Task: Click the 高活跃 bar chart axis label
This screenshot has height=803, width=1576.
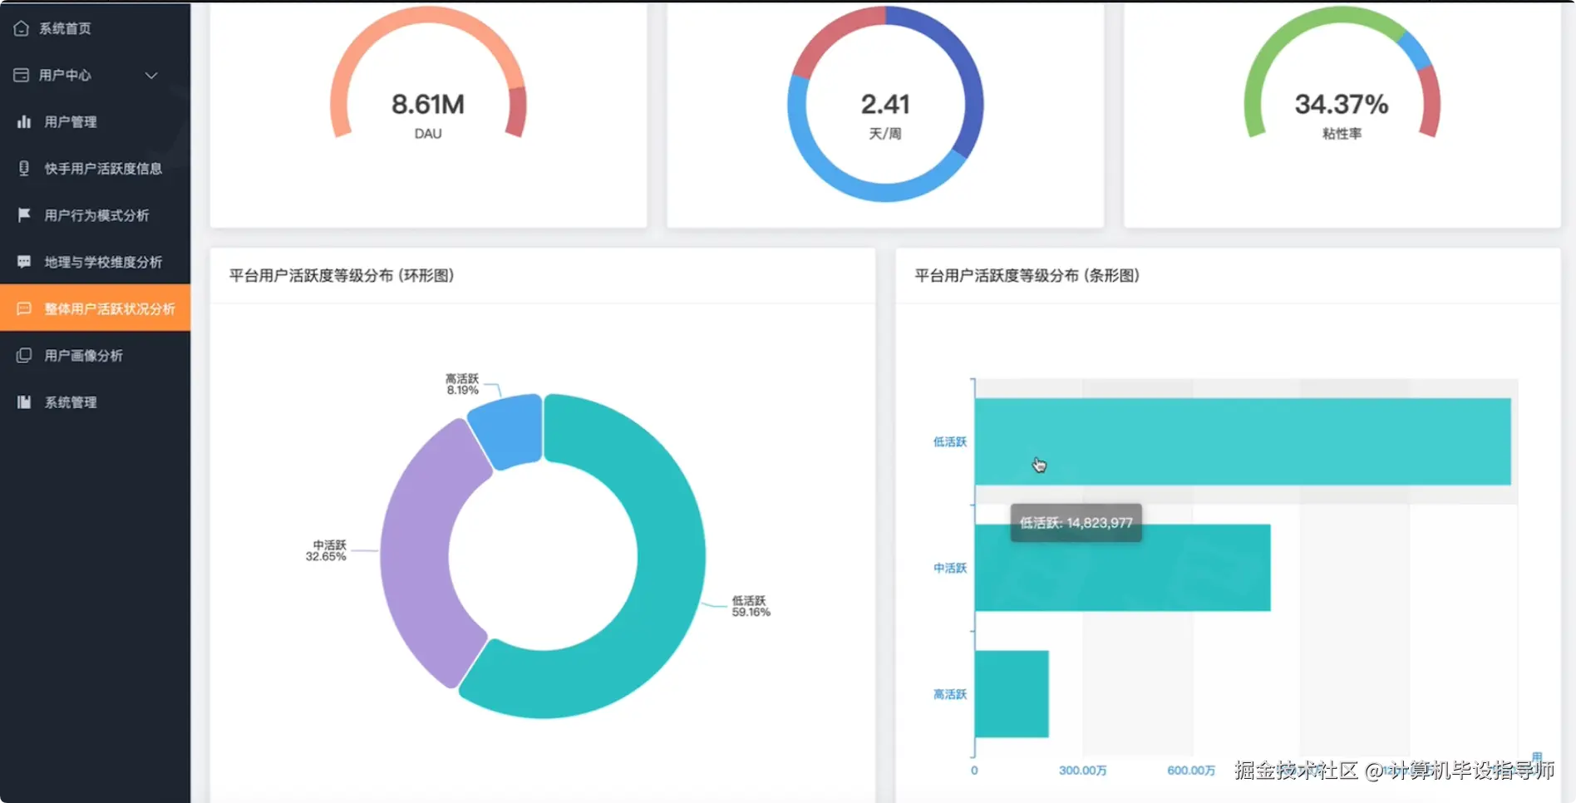Action: [950, 694]
